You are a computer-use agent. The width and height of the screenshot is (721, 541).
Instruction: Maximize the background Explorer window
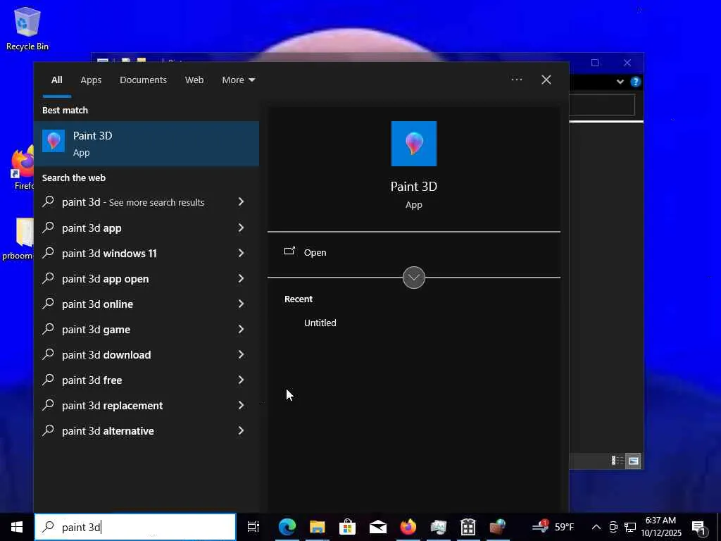pos(594,63)
